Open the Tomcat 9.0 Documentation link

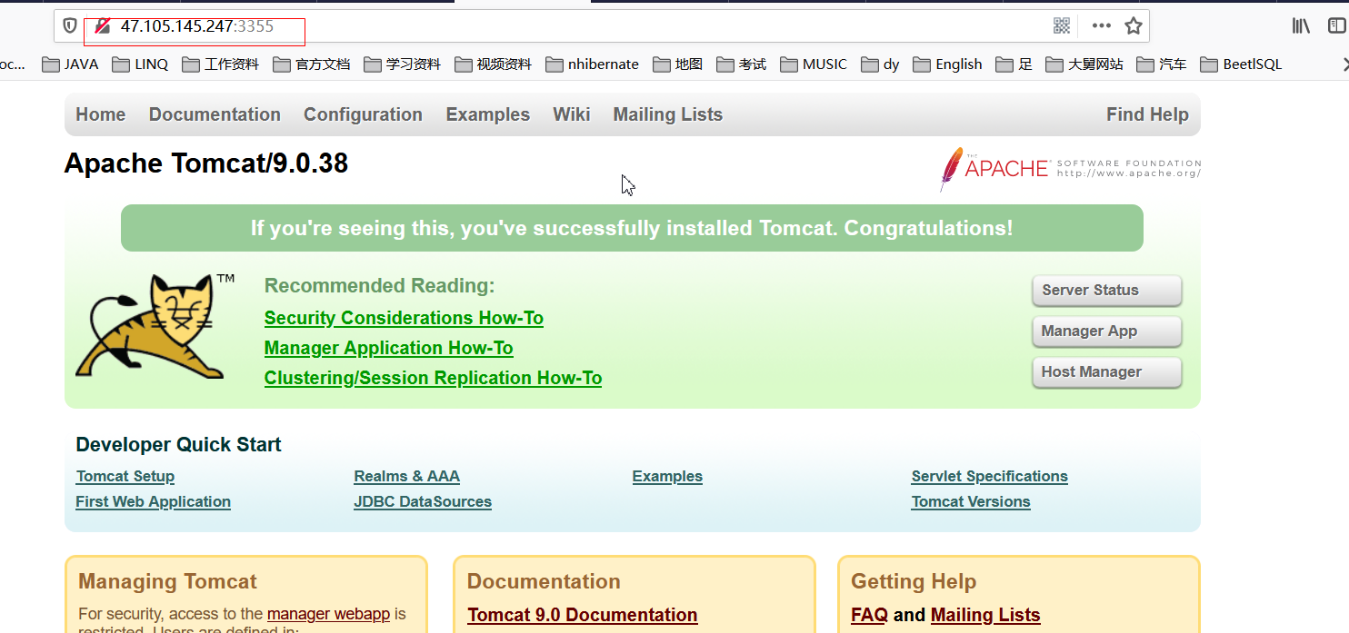pos(583,615)
